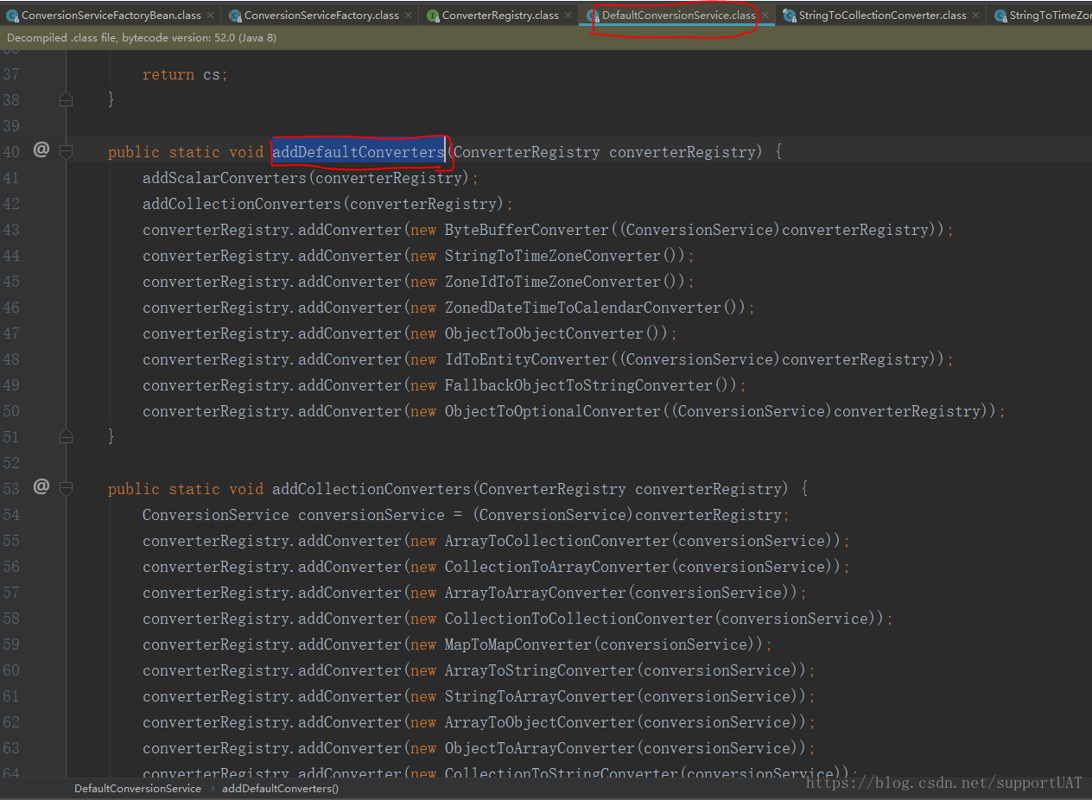Click DefaultConversionService in the breadcrumb bar
This screenshot has height=800, width=1092.
[x=137, y=788]
